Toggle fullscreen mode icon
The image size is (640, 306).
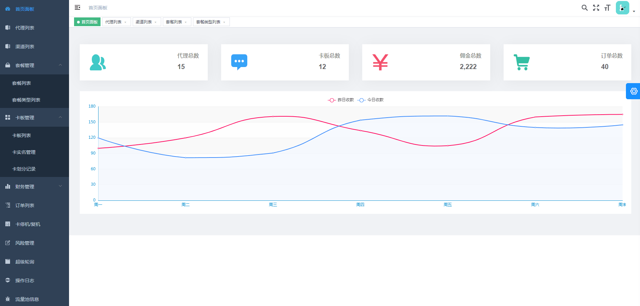(596, 8)
